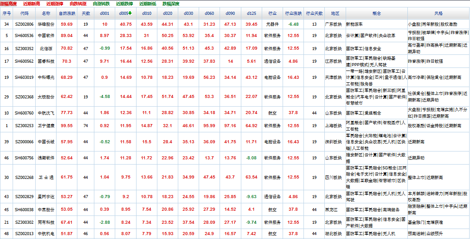Select the 近期跌停 tab
The image size is (470, 239).
[124, 4]
